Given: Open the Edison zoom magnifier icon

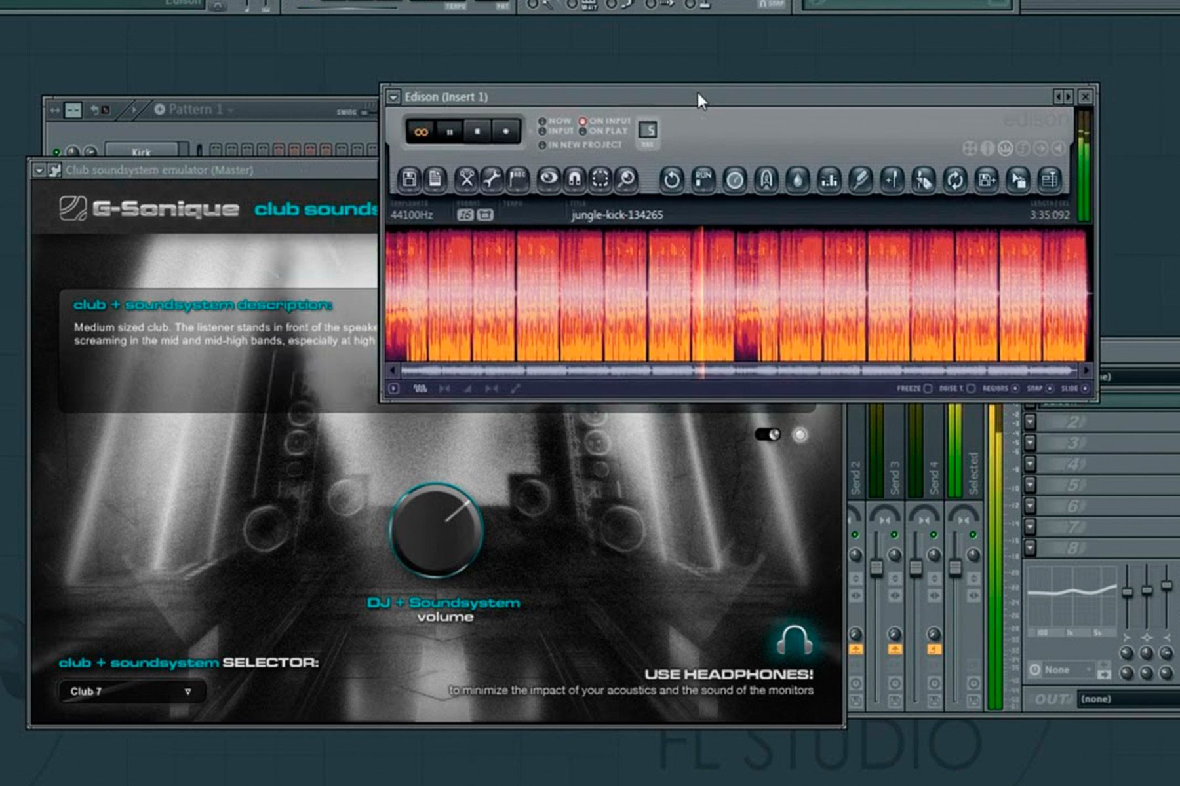Looking at the screenshot, I should coord(626,179).
